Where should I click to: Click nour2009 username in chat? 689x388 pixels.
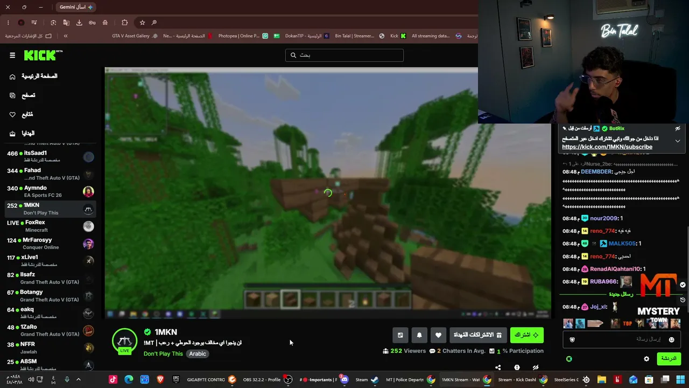[604, 218]
